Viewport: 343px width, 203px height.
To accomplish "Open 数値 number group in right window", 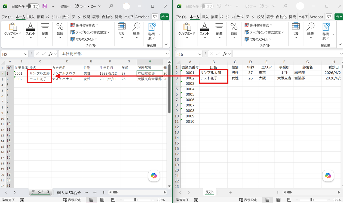I will tap(234, 31).
